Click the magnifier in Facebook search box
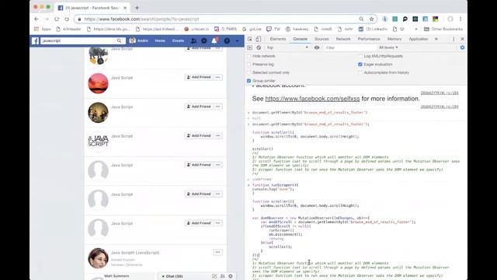Screen dimensions: 497x280 (119, 40)
